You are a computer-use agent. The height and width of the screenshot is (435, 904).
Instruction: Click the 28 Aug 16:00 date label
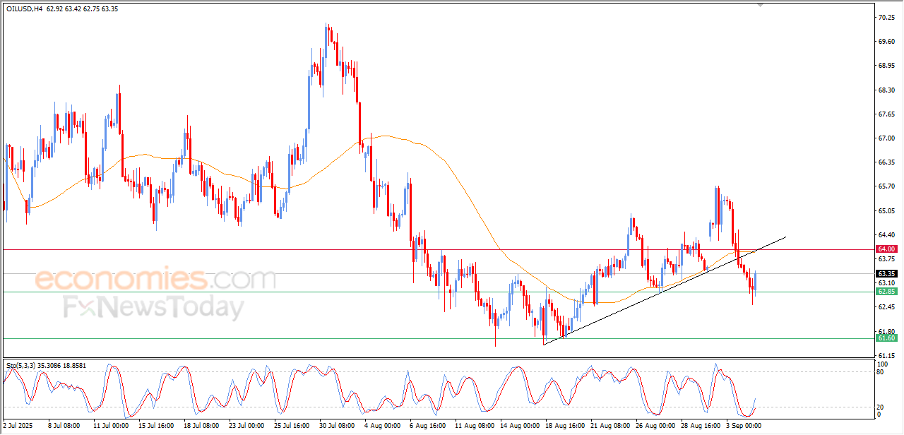tap(701, 426)
